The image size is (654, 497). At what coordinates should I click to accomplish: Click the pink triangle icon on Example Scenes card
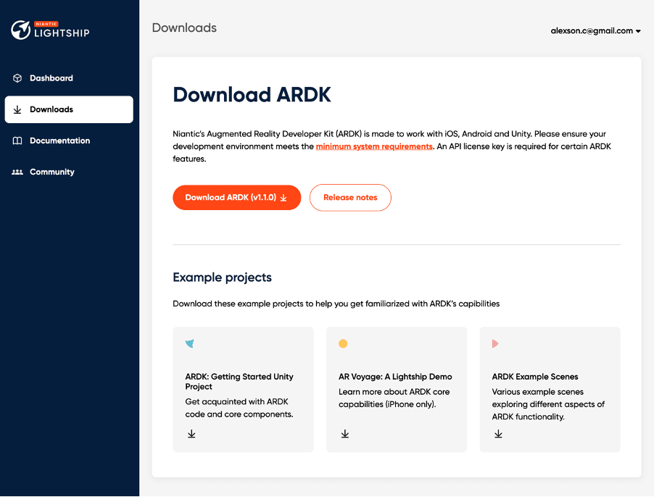click(x=495, y=343)
